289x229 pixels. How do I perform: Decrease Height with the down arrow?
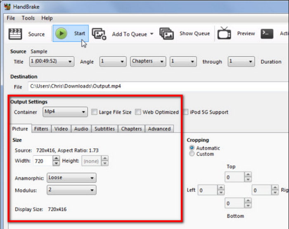point(105,163)
